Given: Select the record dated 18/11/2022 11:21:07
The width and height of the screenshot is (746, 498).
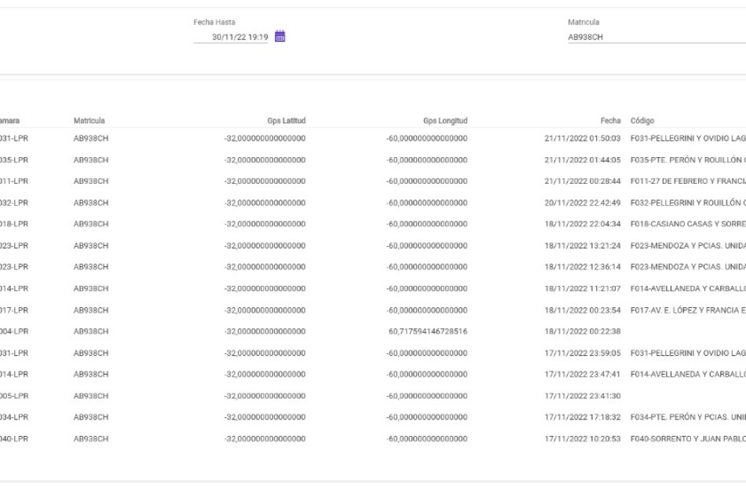Looking at the screenshot, I should point(582,288).
